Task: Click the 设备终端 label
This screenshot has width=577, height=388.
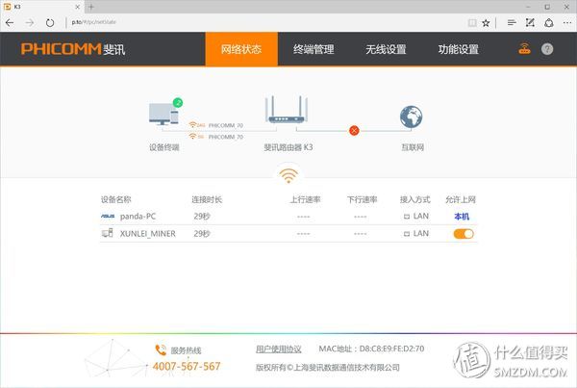Action: tap(164, 147)
